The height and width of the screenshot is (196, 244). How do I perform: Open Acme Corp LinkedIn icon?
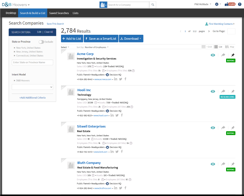tap(115, 79)
